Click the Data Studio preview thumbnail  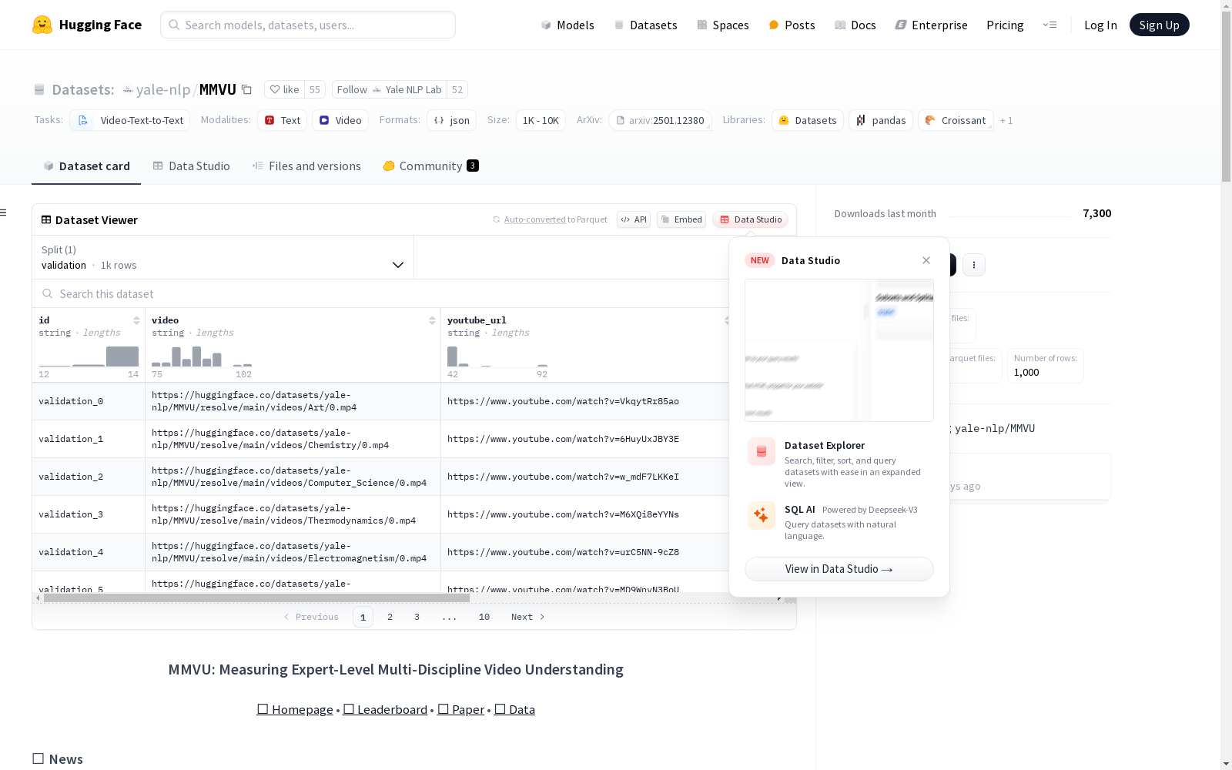point(839,350)
